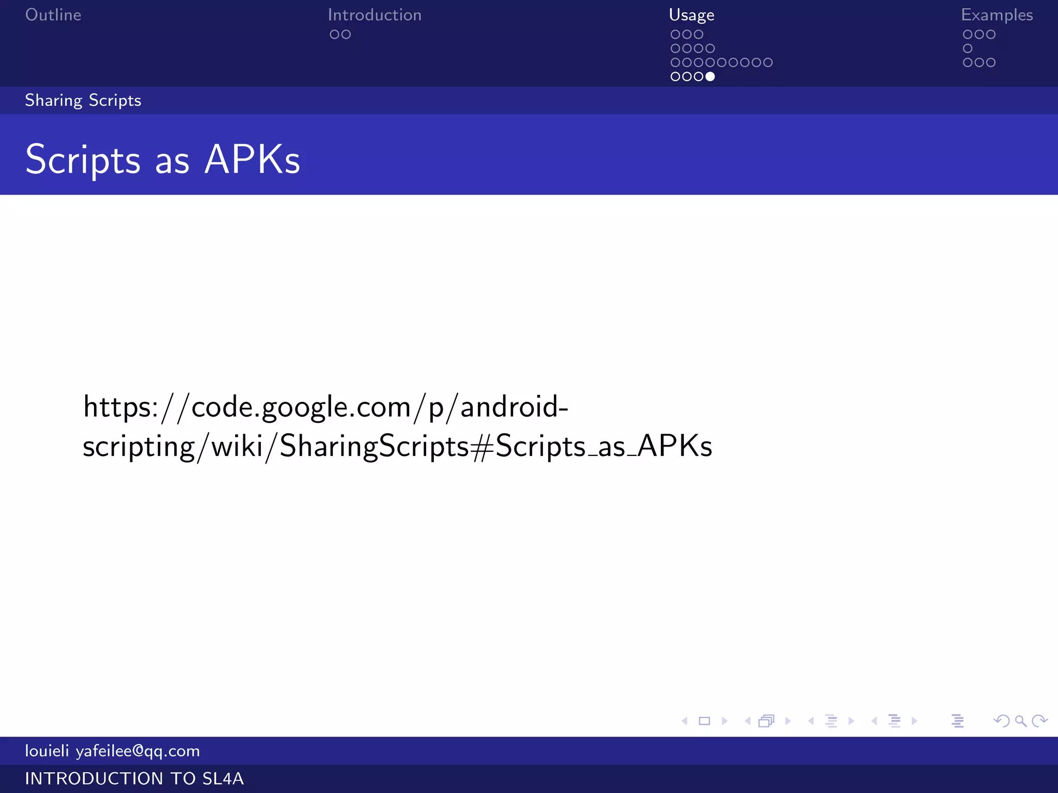This screenshot has width=1058, height=793.
Task: Go to previous slide arrow
Action: pyautogui.click(x=685, y=721)
